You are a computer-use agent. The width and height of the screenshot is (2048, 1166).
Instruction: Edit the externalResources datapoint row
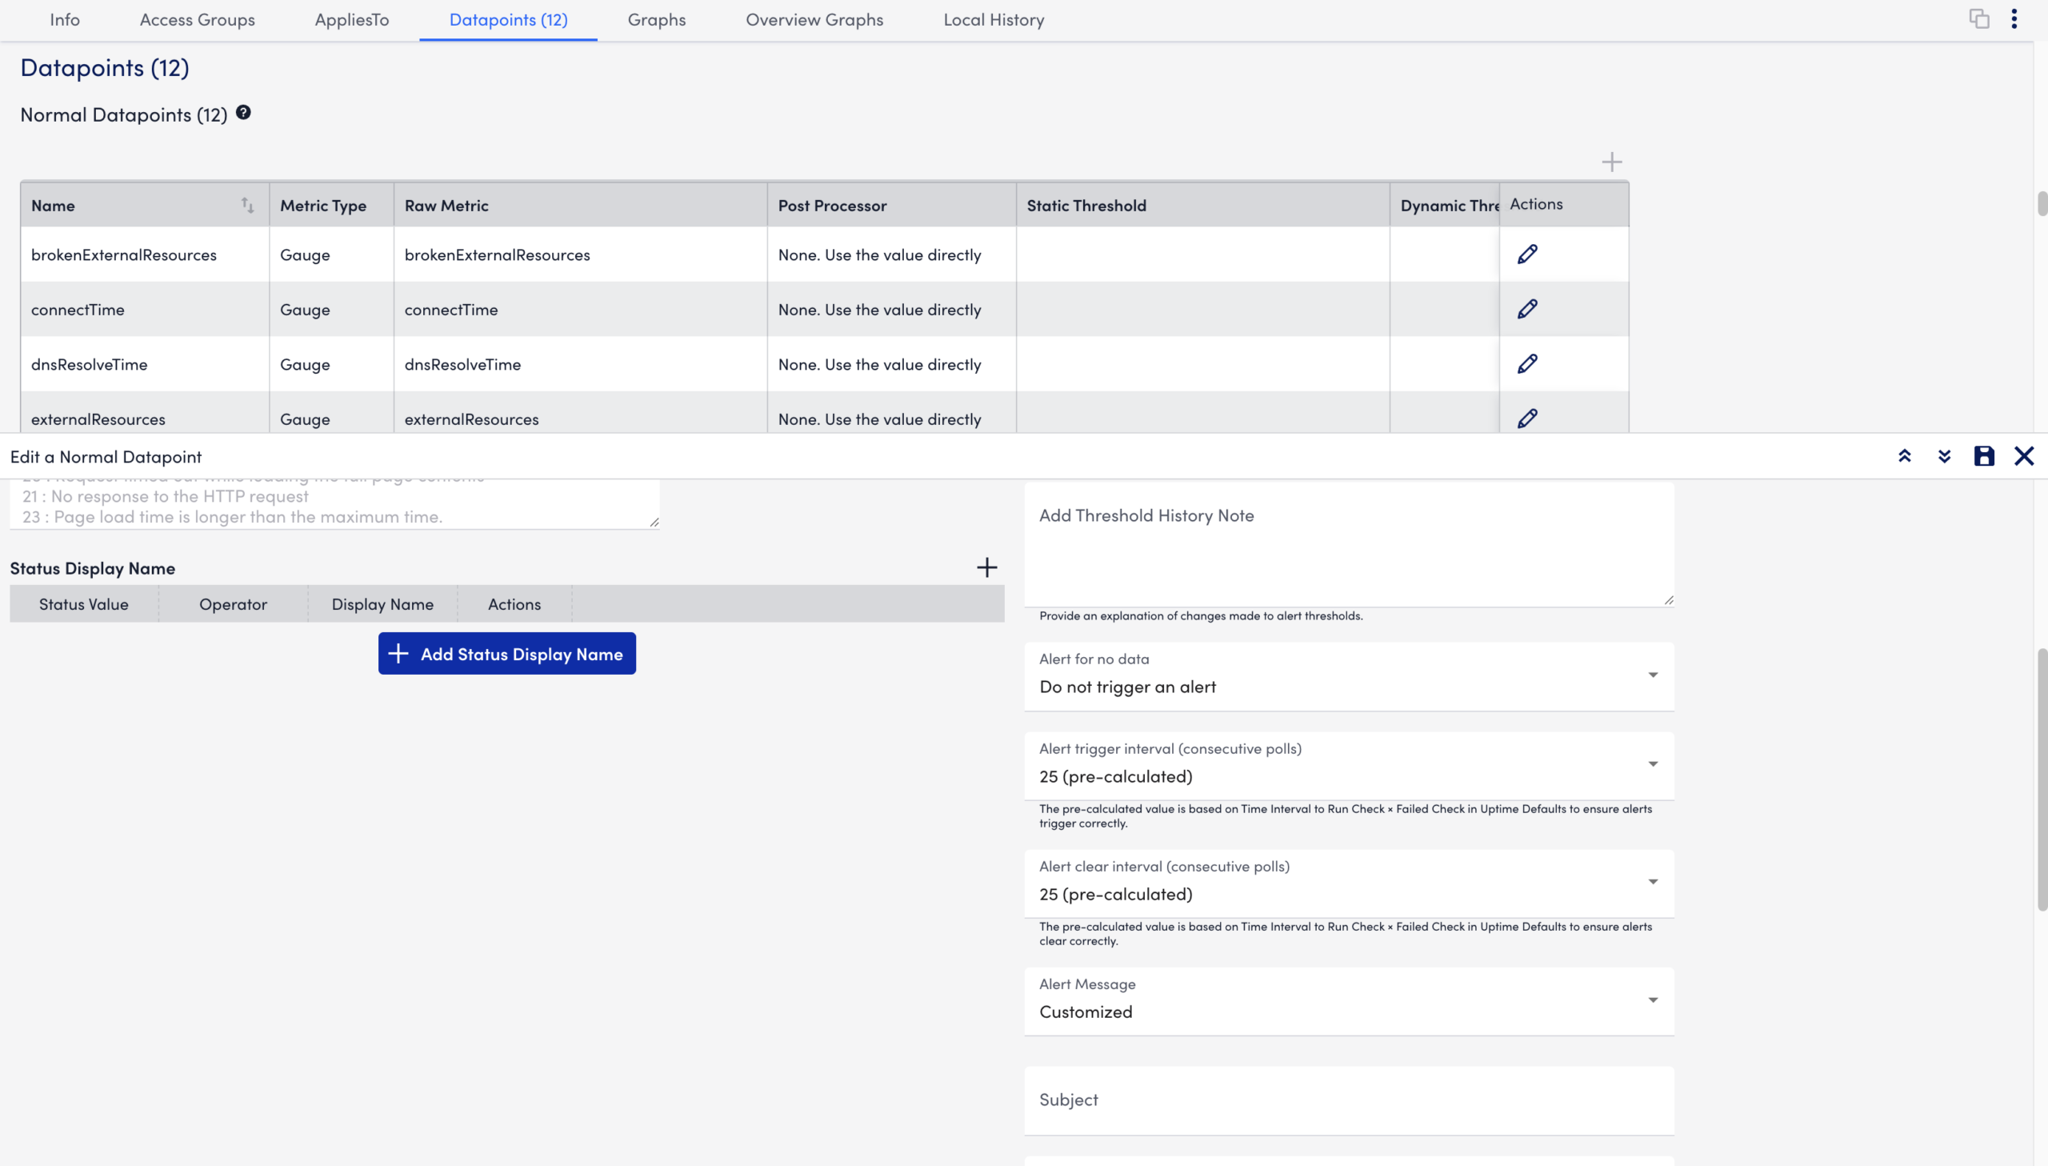pos(1527,418)
